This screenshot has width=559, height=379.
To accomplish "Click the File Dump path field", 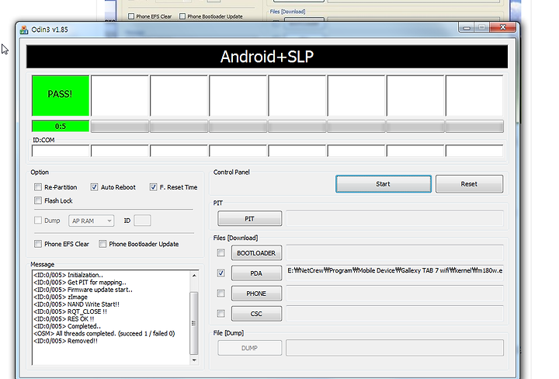I will point(394,348).
